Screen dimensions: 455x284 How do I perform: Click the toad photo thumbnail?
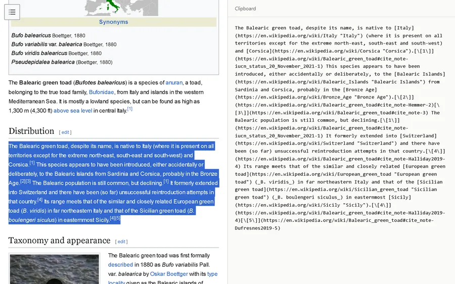click(x=55, y=269)
